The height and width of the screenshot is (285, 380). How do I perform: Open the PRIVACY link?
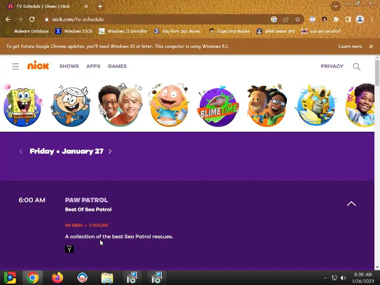click(332, 66)
